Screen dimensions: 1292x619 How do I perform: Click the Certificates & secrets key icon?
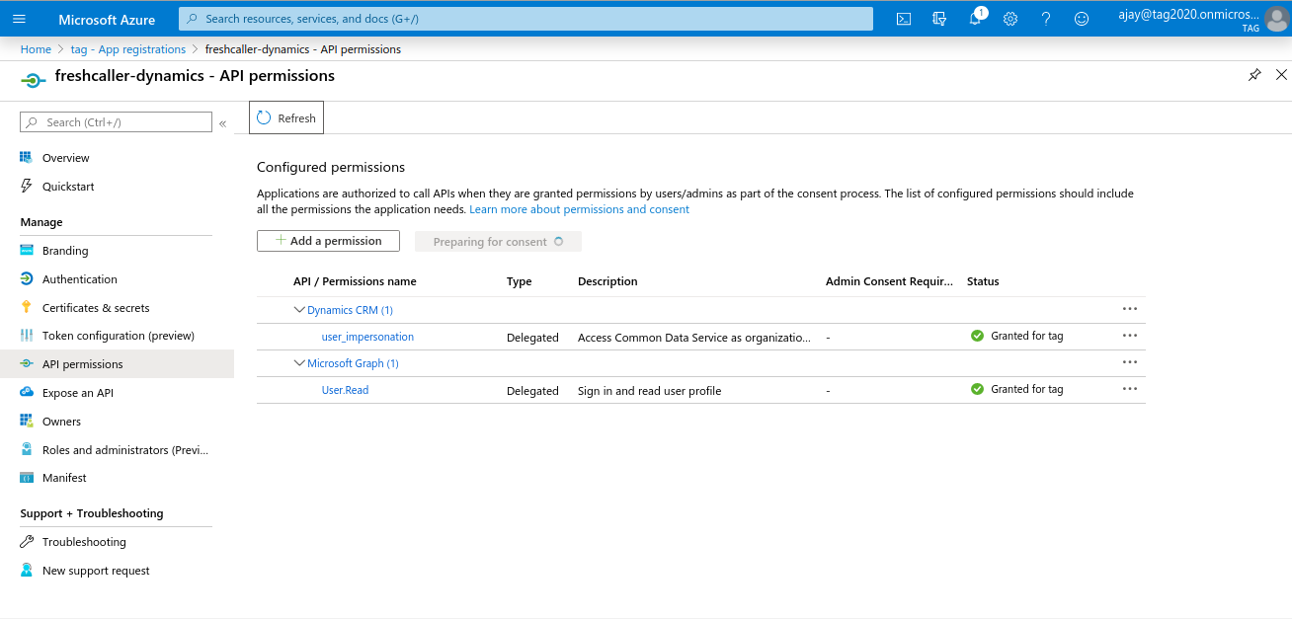tap(27, 308)
